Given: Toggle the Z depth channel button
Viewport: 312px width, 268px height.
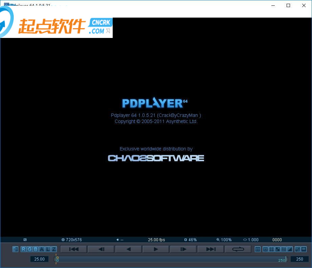Looking at the screenshot, I should 54,249.
